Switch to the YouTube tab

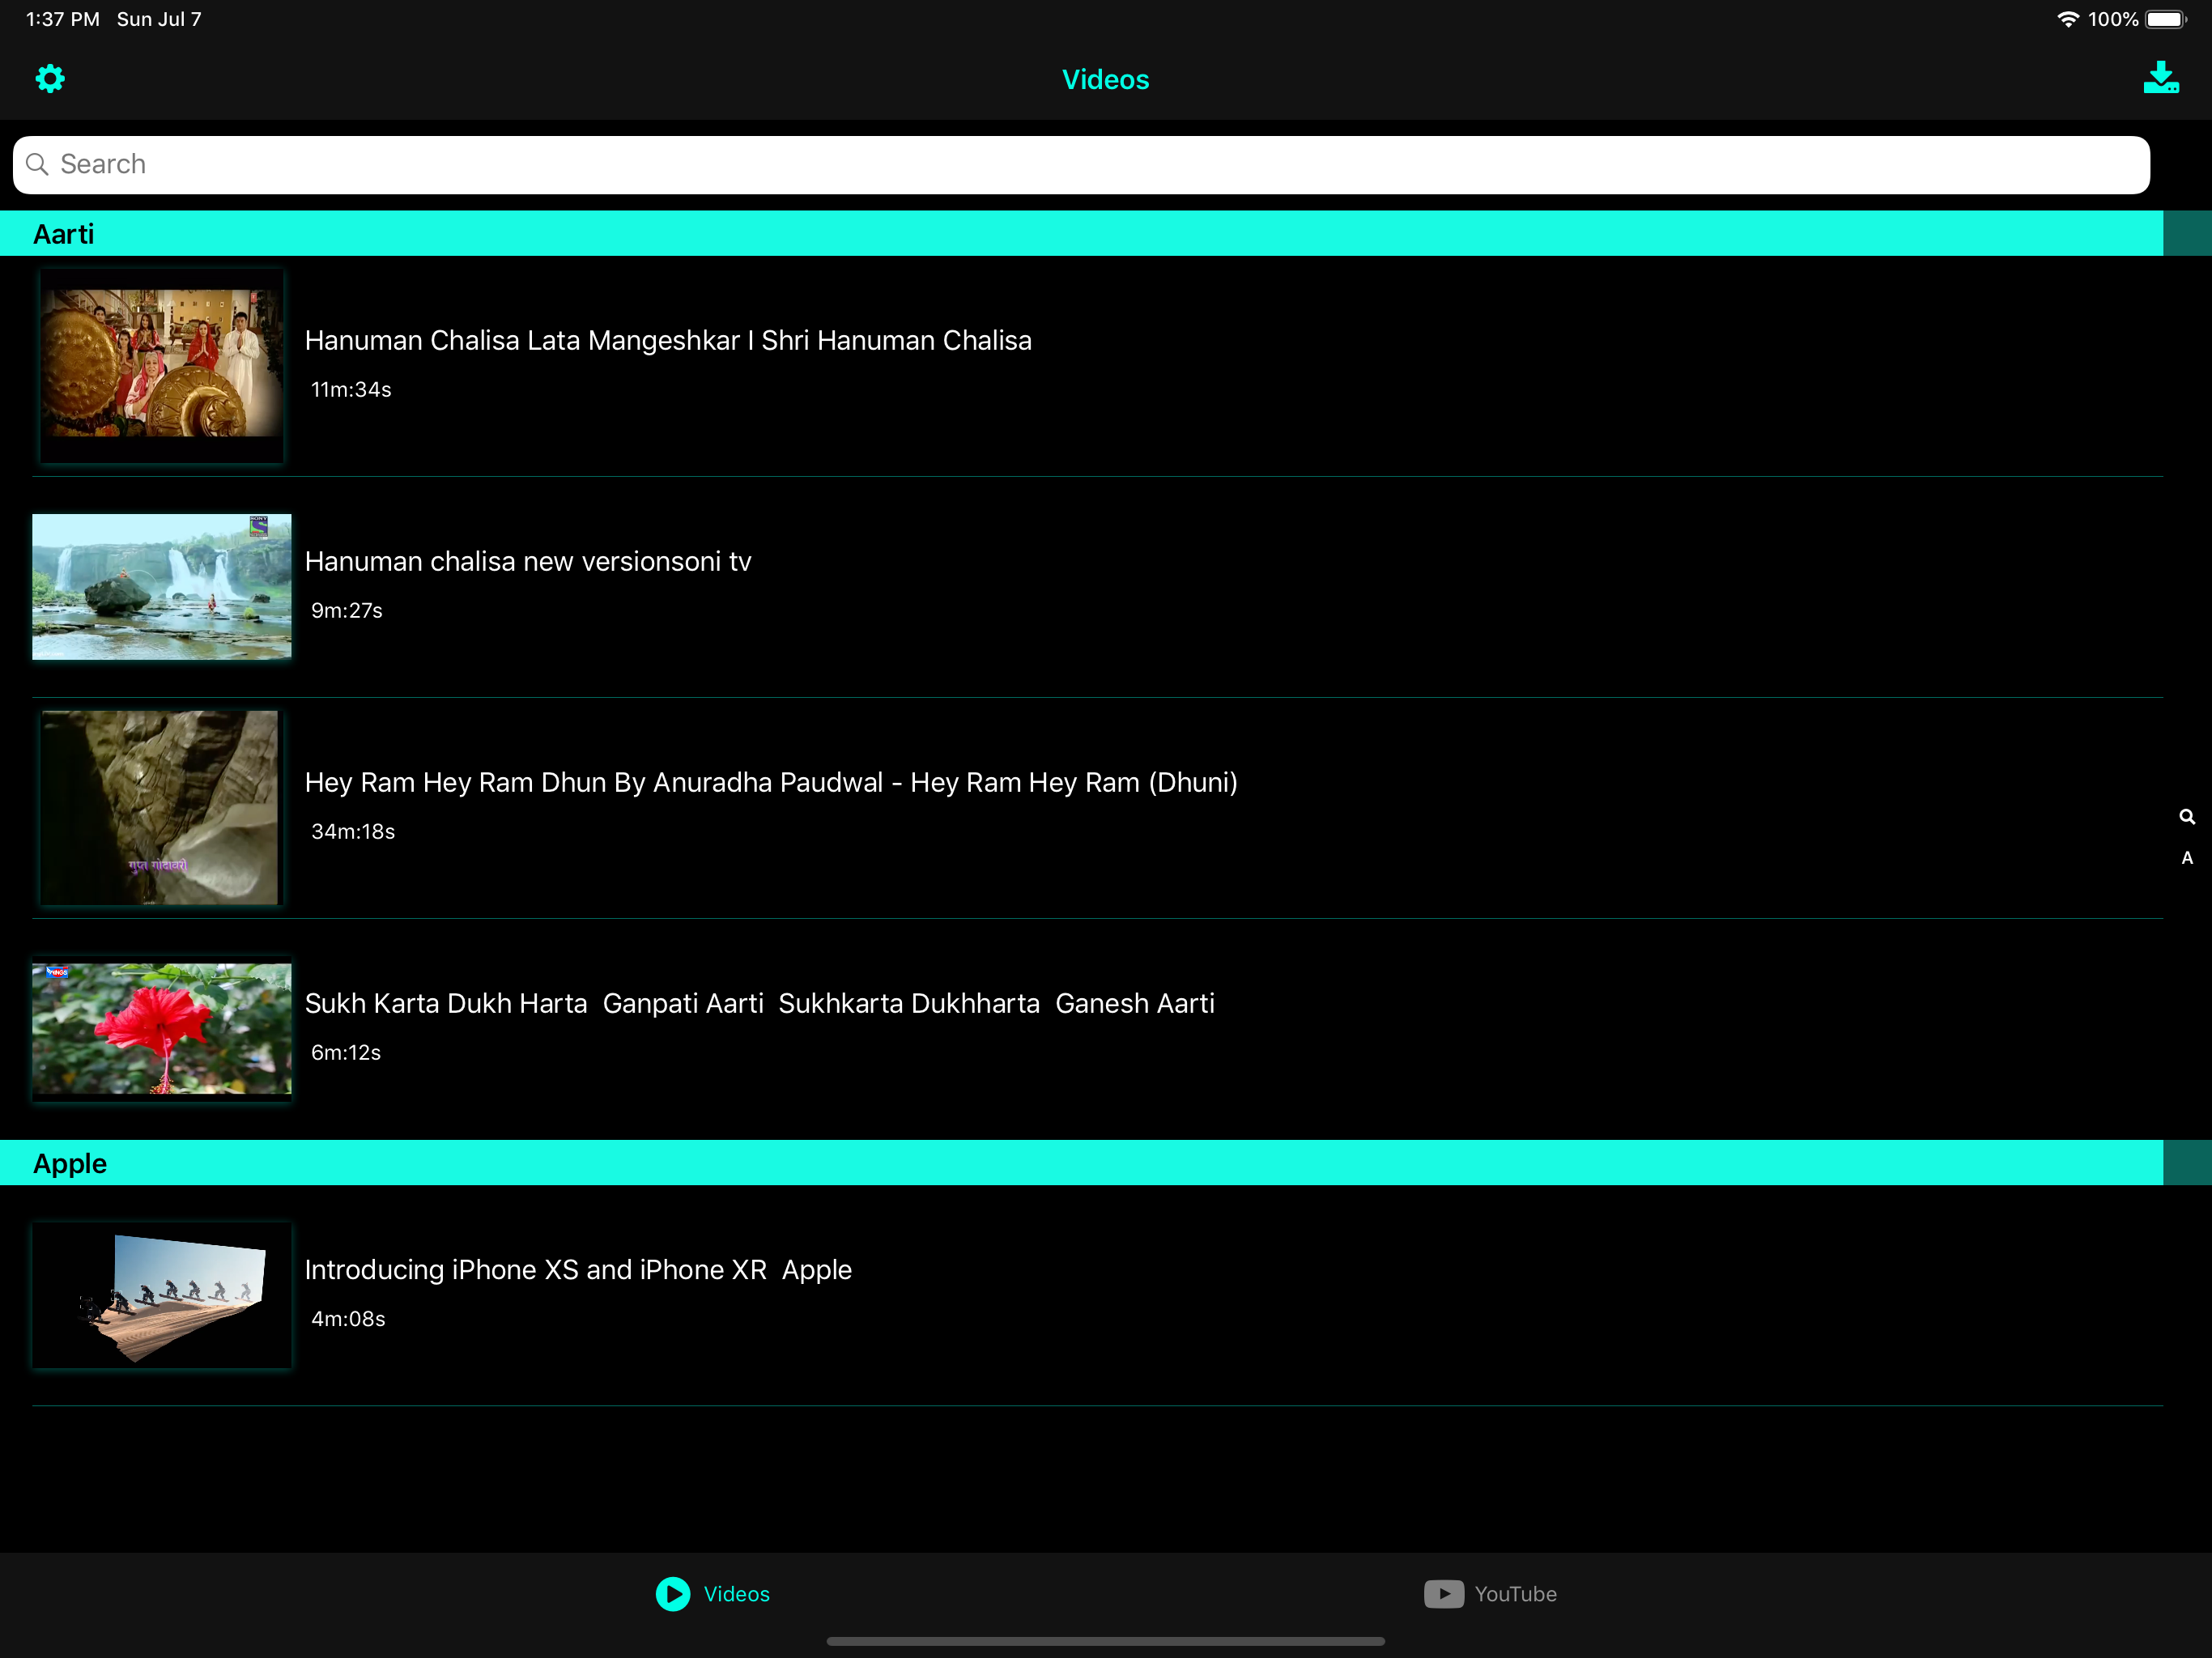click(x=1490, y=1594)
